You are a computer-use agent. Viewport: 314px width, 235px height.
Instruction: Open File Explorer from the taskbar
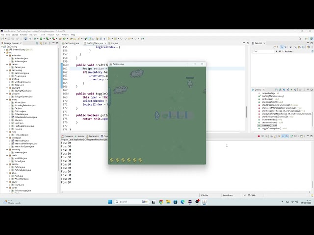tap(168, 202)
